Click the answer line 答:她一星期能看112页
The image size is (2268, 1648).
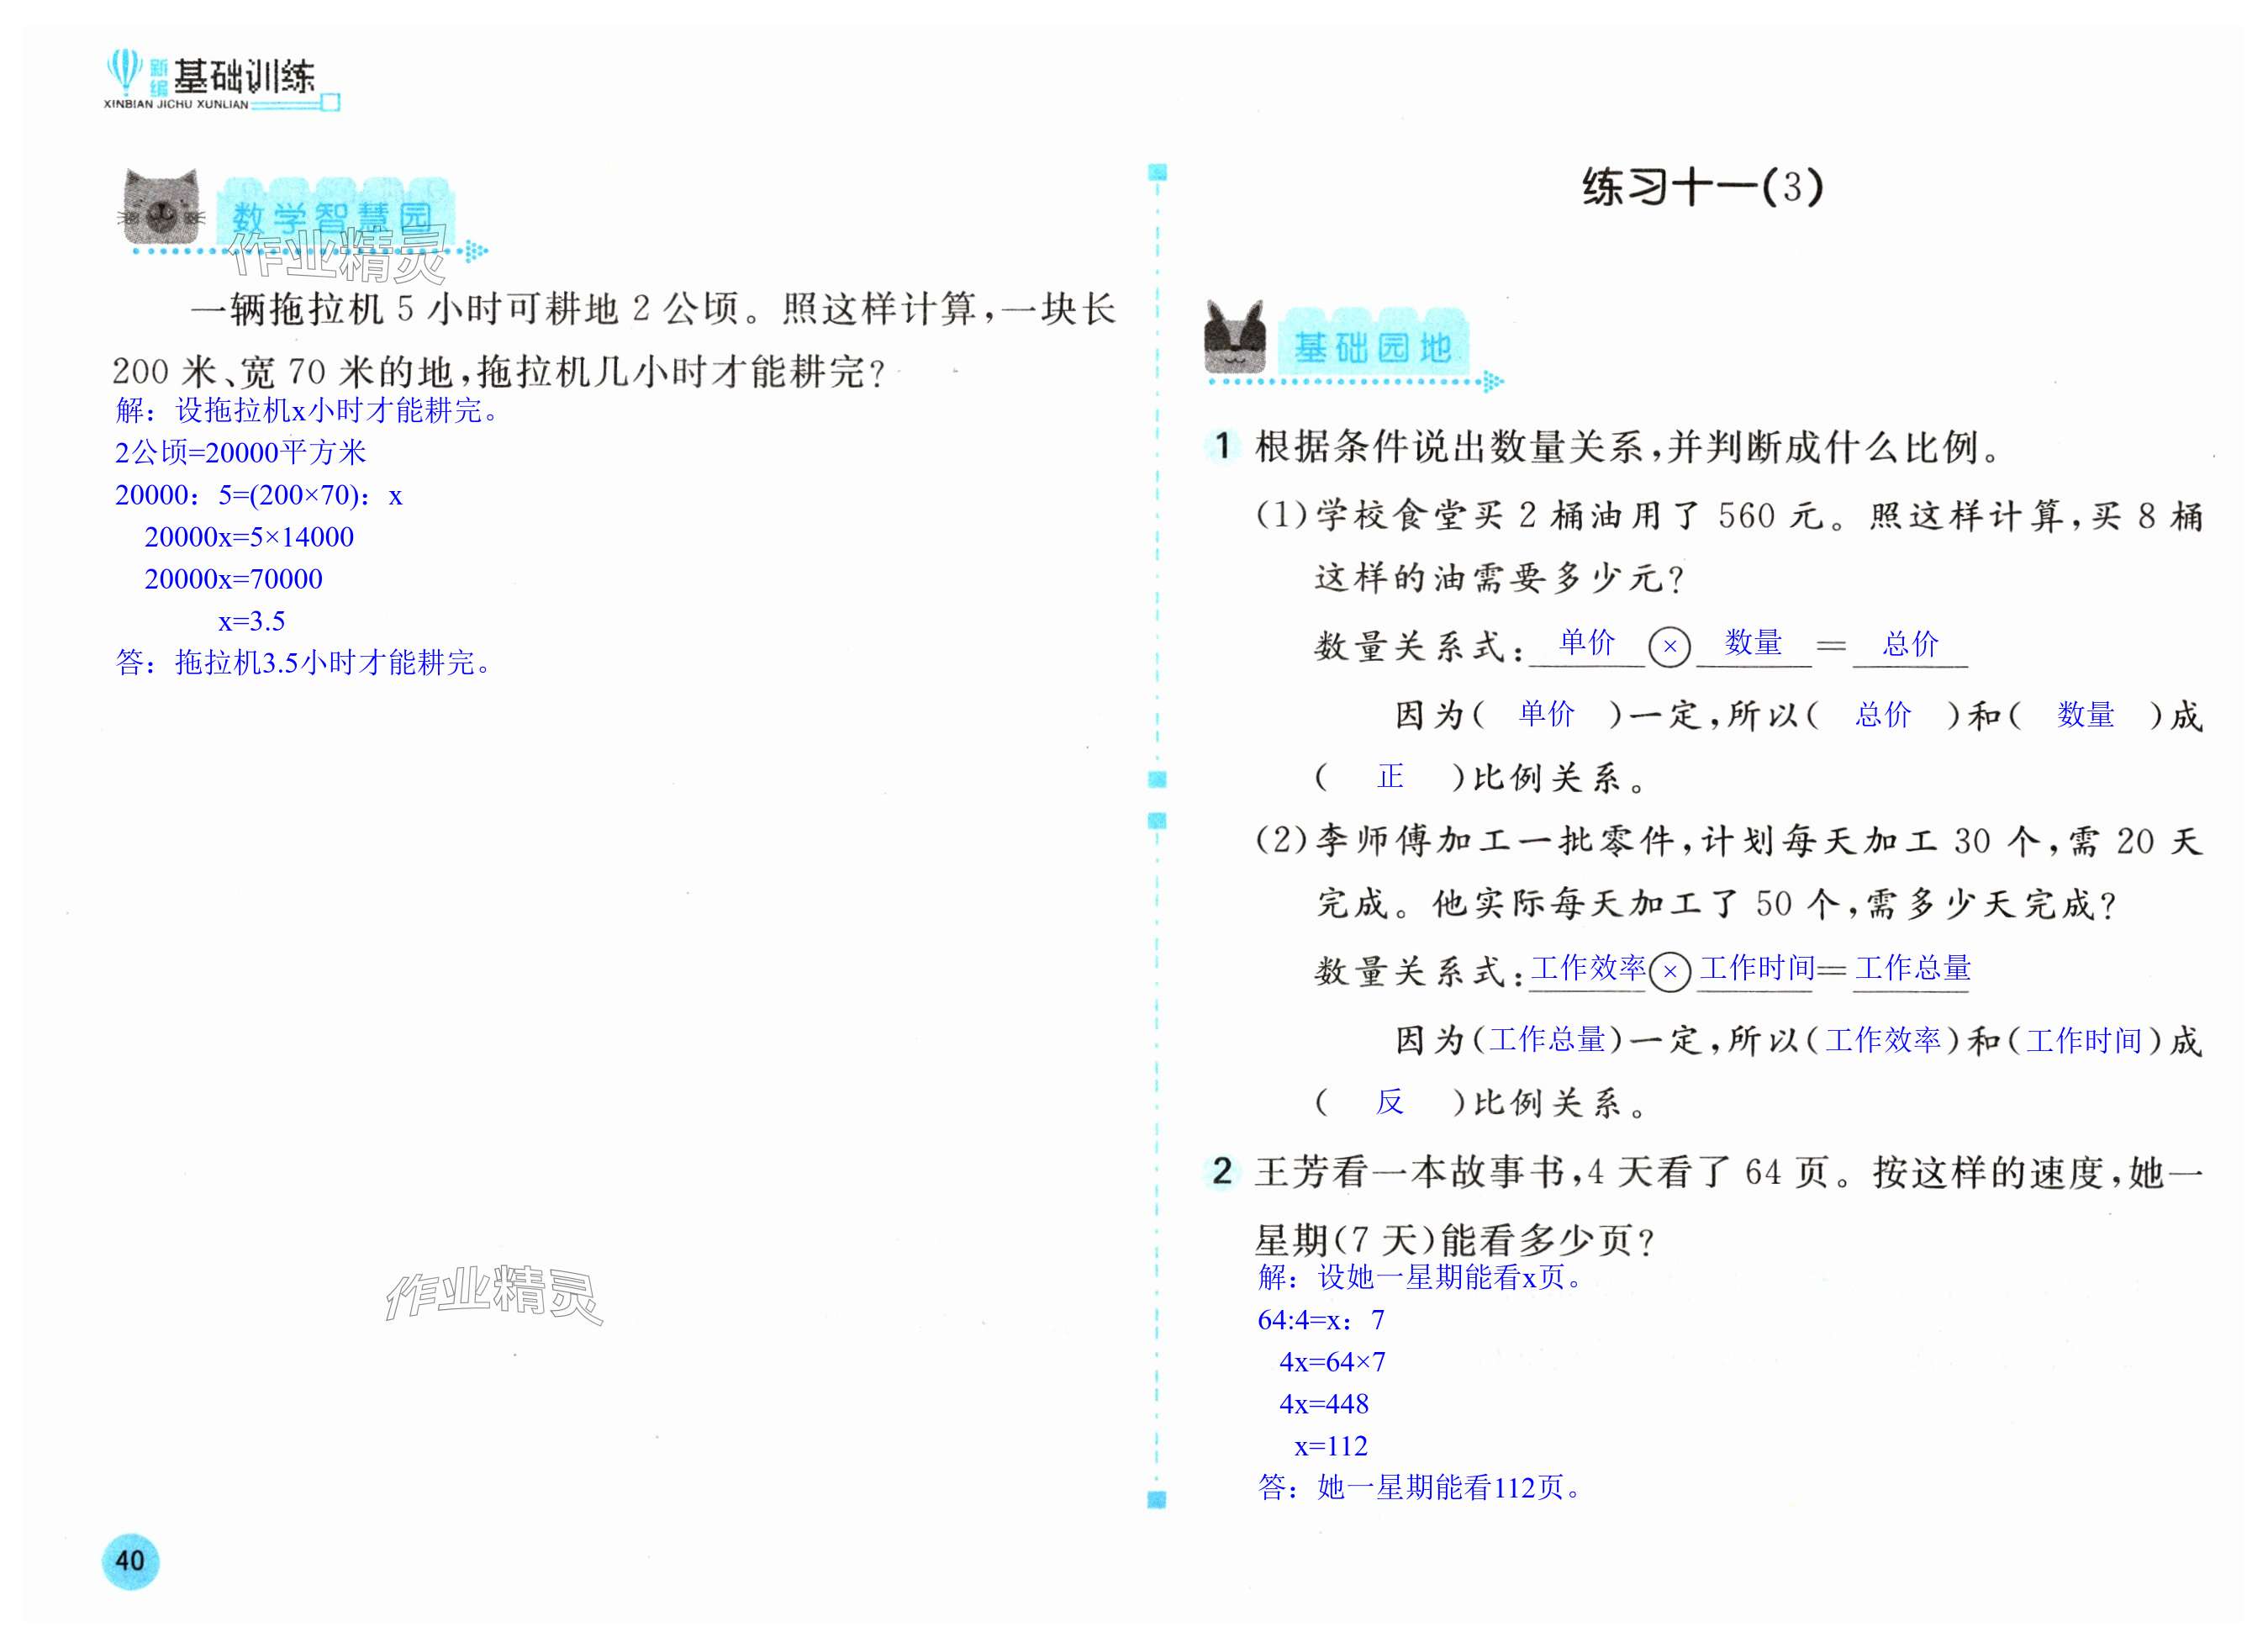(x=1420, y=1488)
